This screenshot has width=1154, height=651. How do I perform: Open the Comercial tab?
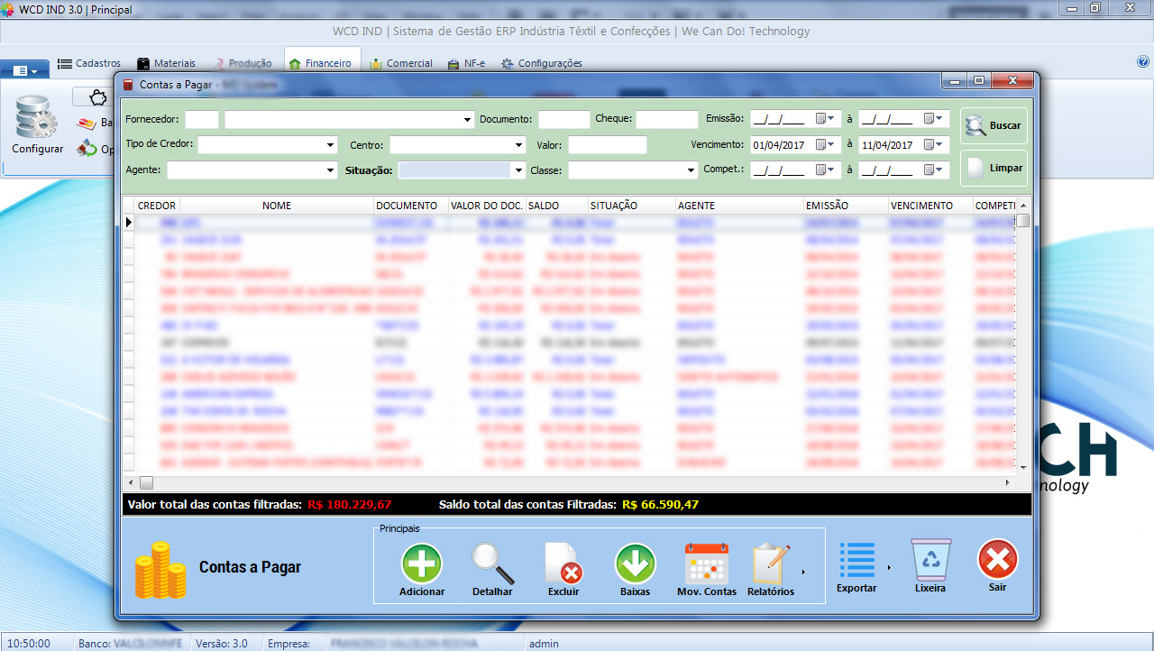400,63
